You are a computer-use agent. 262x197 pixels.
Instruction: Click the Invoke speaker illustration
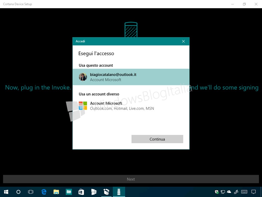click(131, 30)
